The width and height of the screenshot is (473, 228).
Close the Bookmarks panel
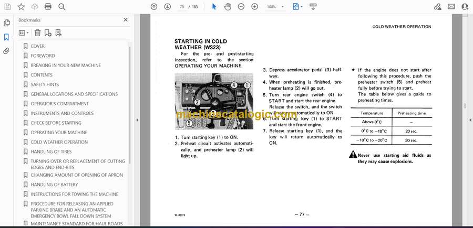tap(125, 20)
